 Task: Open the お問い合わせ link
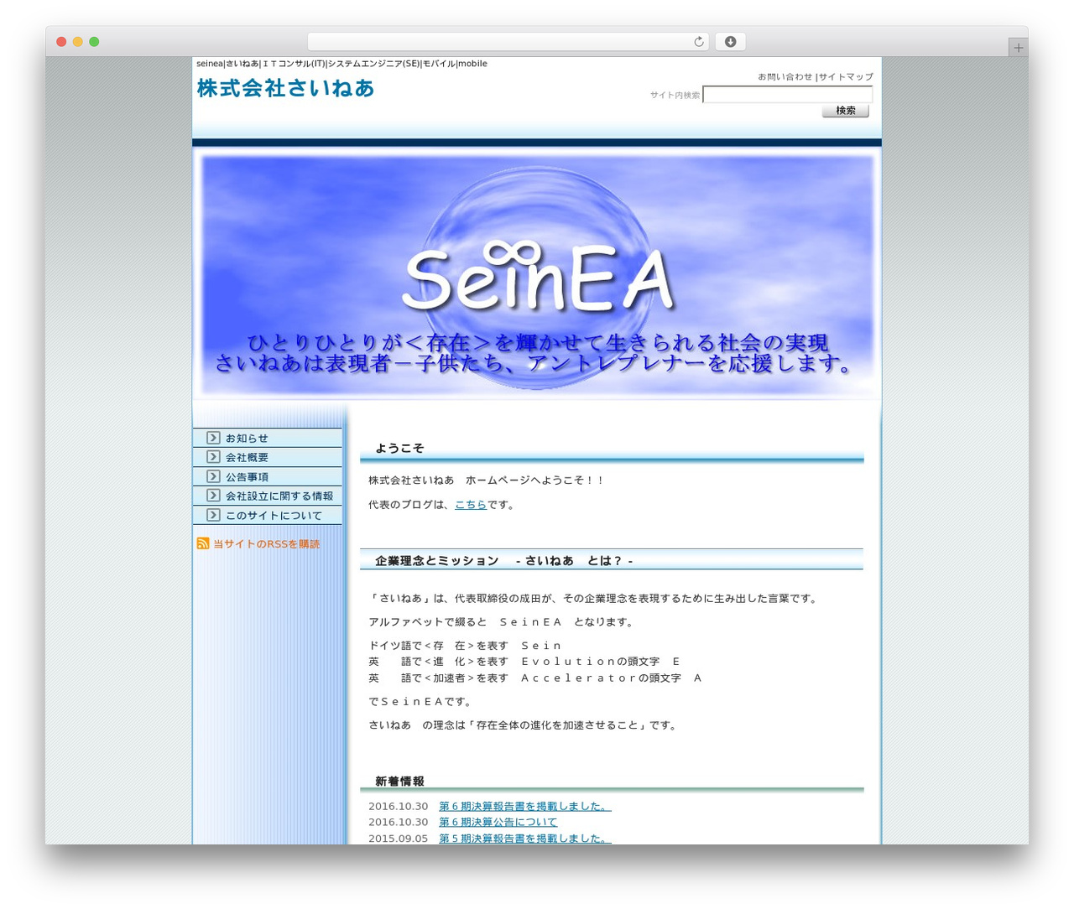point(785,76)
